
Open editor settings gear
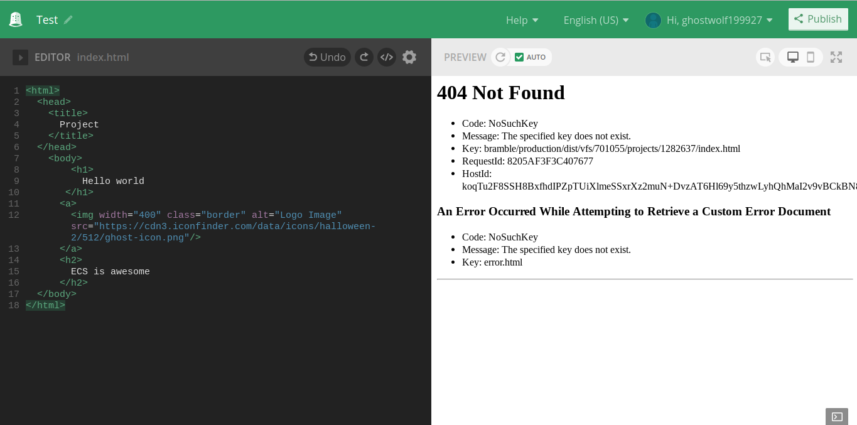(409, 57)
